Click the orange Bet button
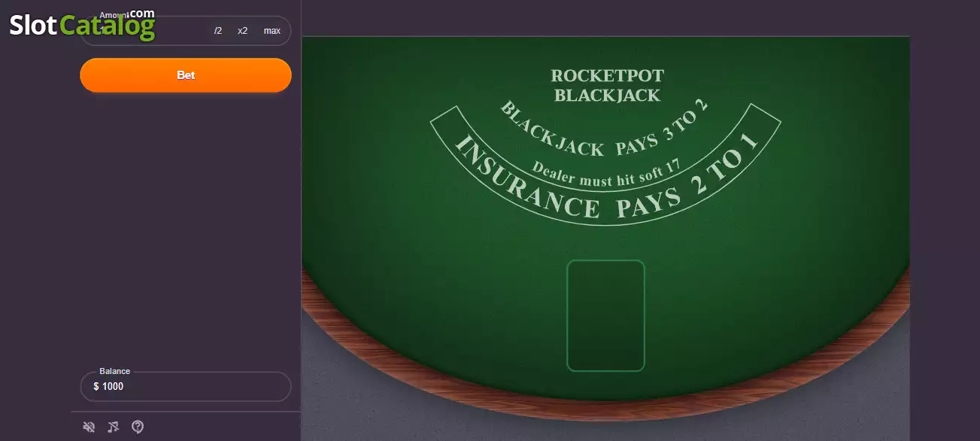The height and width of the screenshot is (441, 980). pos(186,75)
